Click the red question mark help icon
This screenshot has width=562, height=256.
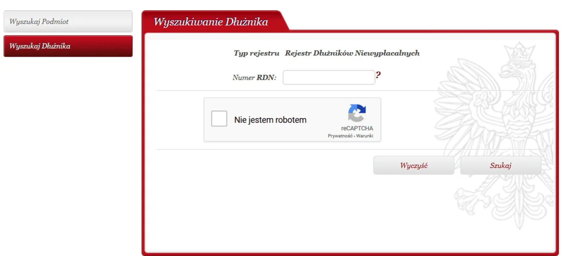click(x=378, y=75)
